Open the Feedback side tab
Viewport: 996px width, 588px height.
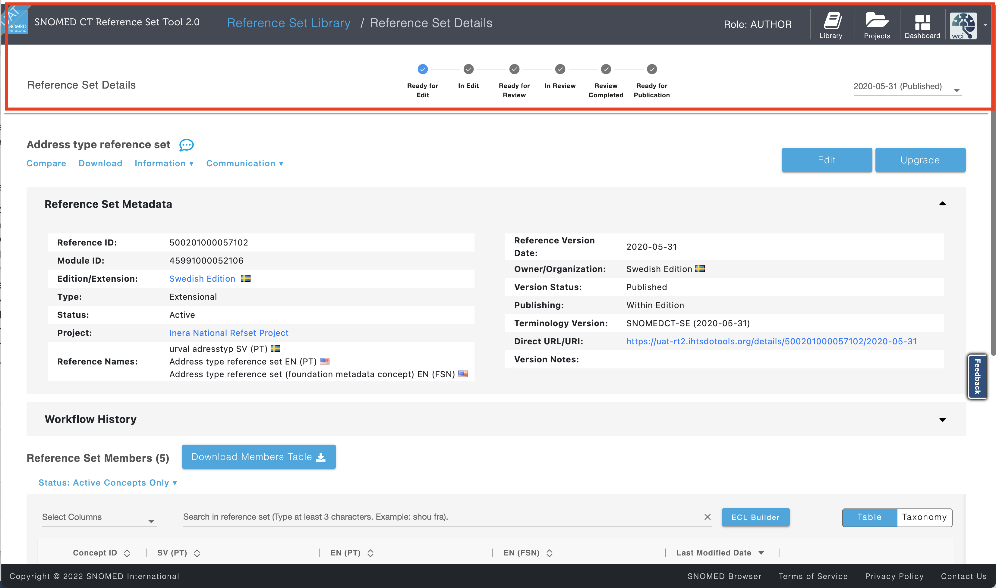pyautogui.click(x=977, y=377)
